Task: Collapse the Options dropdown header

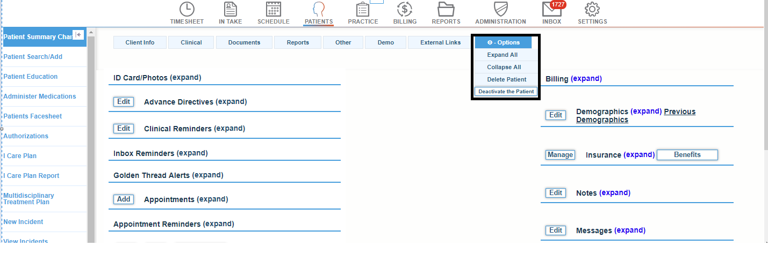Action: [x=503, y=42]
